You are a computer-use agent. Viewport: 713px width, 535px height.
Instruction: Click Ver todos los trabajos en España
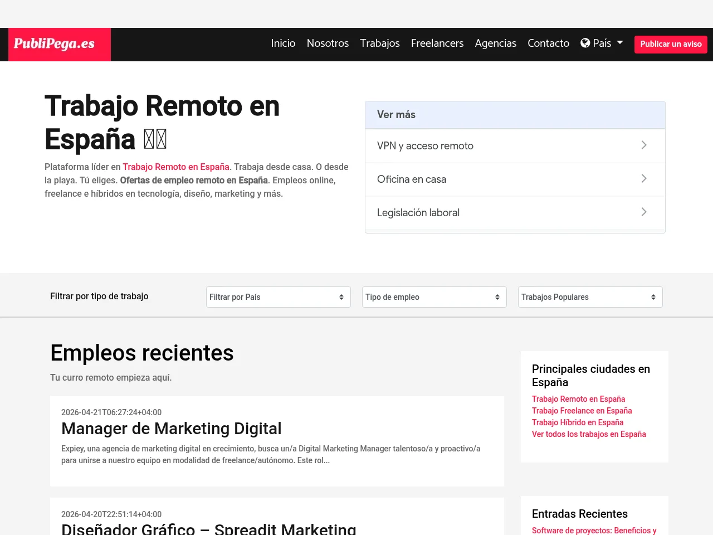[589, 434]
